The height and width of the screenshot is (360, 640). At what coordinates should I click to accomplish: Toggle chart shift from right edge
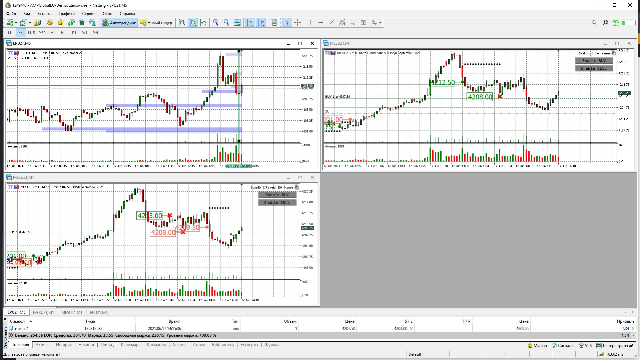[261, 22]
